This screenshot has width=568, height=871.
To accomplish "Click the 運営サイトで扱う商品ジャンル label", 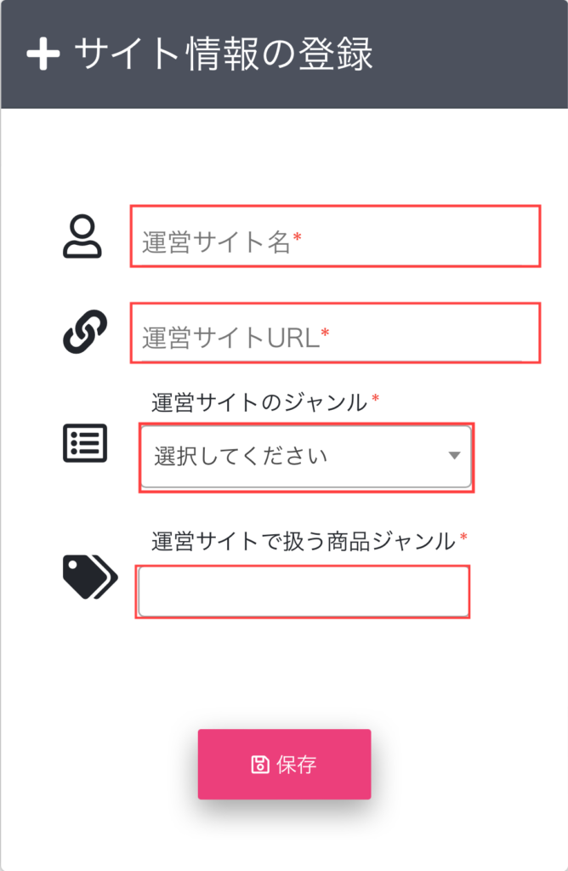I will 304,541.
